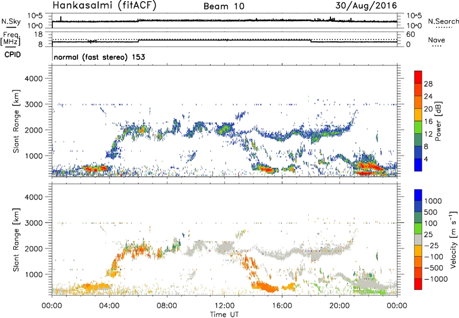
Task: Click the '04:00' time tick label
Action: click(x=109, y=306)
